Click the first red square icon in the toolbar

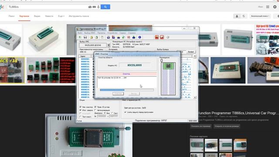click(x=157, y=37)
